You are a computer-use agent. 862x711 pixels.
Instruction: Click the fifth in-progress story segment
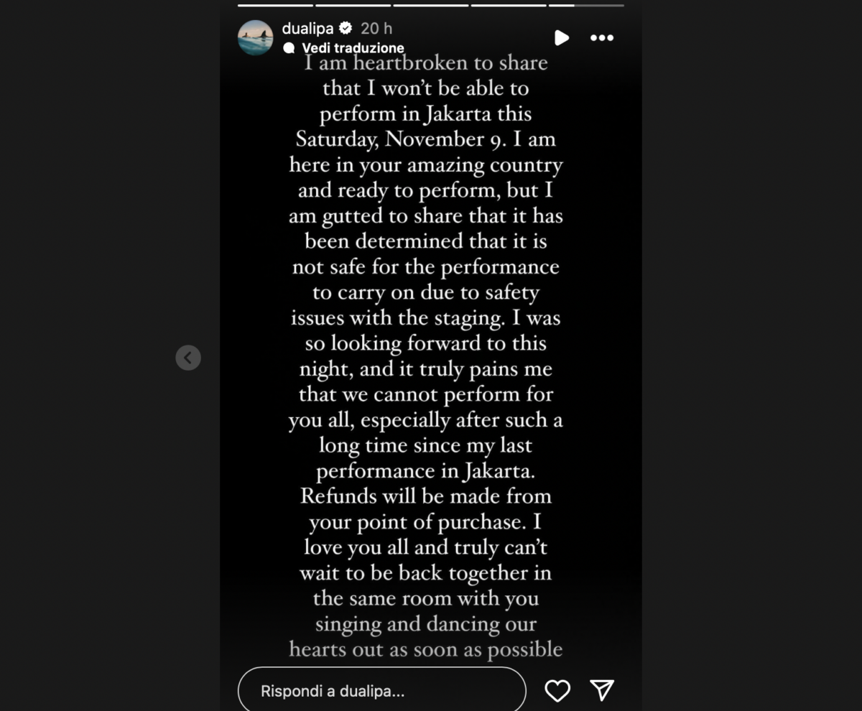(587, 5)
